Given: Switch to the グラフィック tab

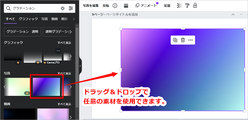Looking at the screenshot, I should 28,19.
